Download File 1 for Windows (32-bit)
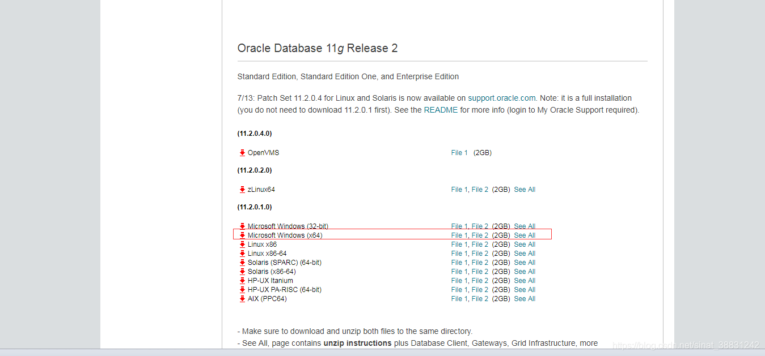Viewport: 765px width, 356px height. pos(459,226)
